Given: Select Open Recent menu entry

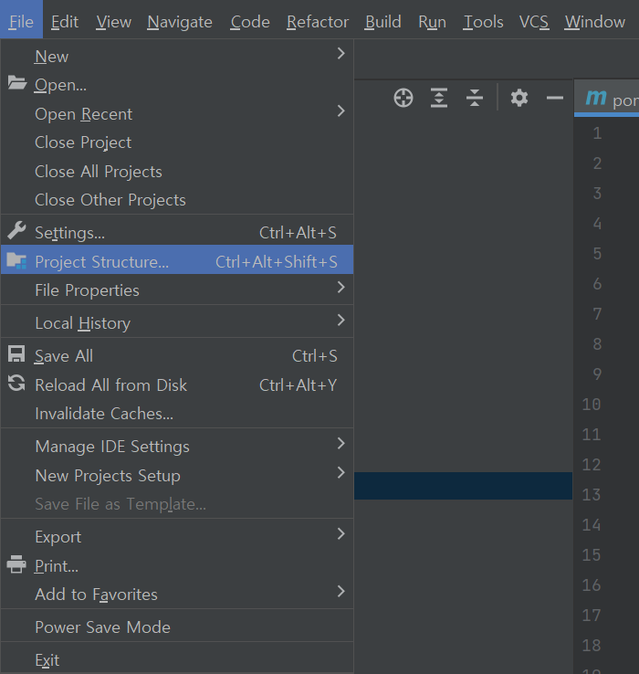Looking at the screenshot, I should [177, 113].
